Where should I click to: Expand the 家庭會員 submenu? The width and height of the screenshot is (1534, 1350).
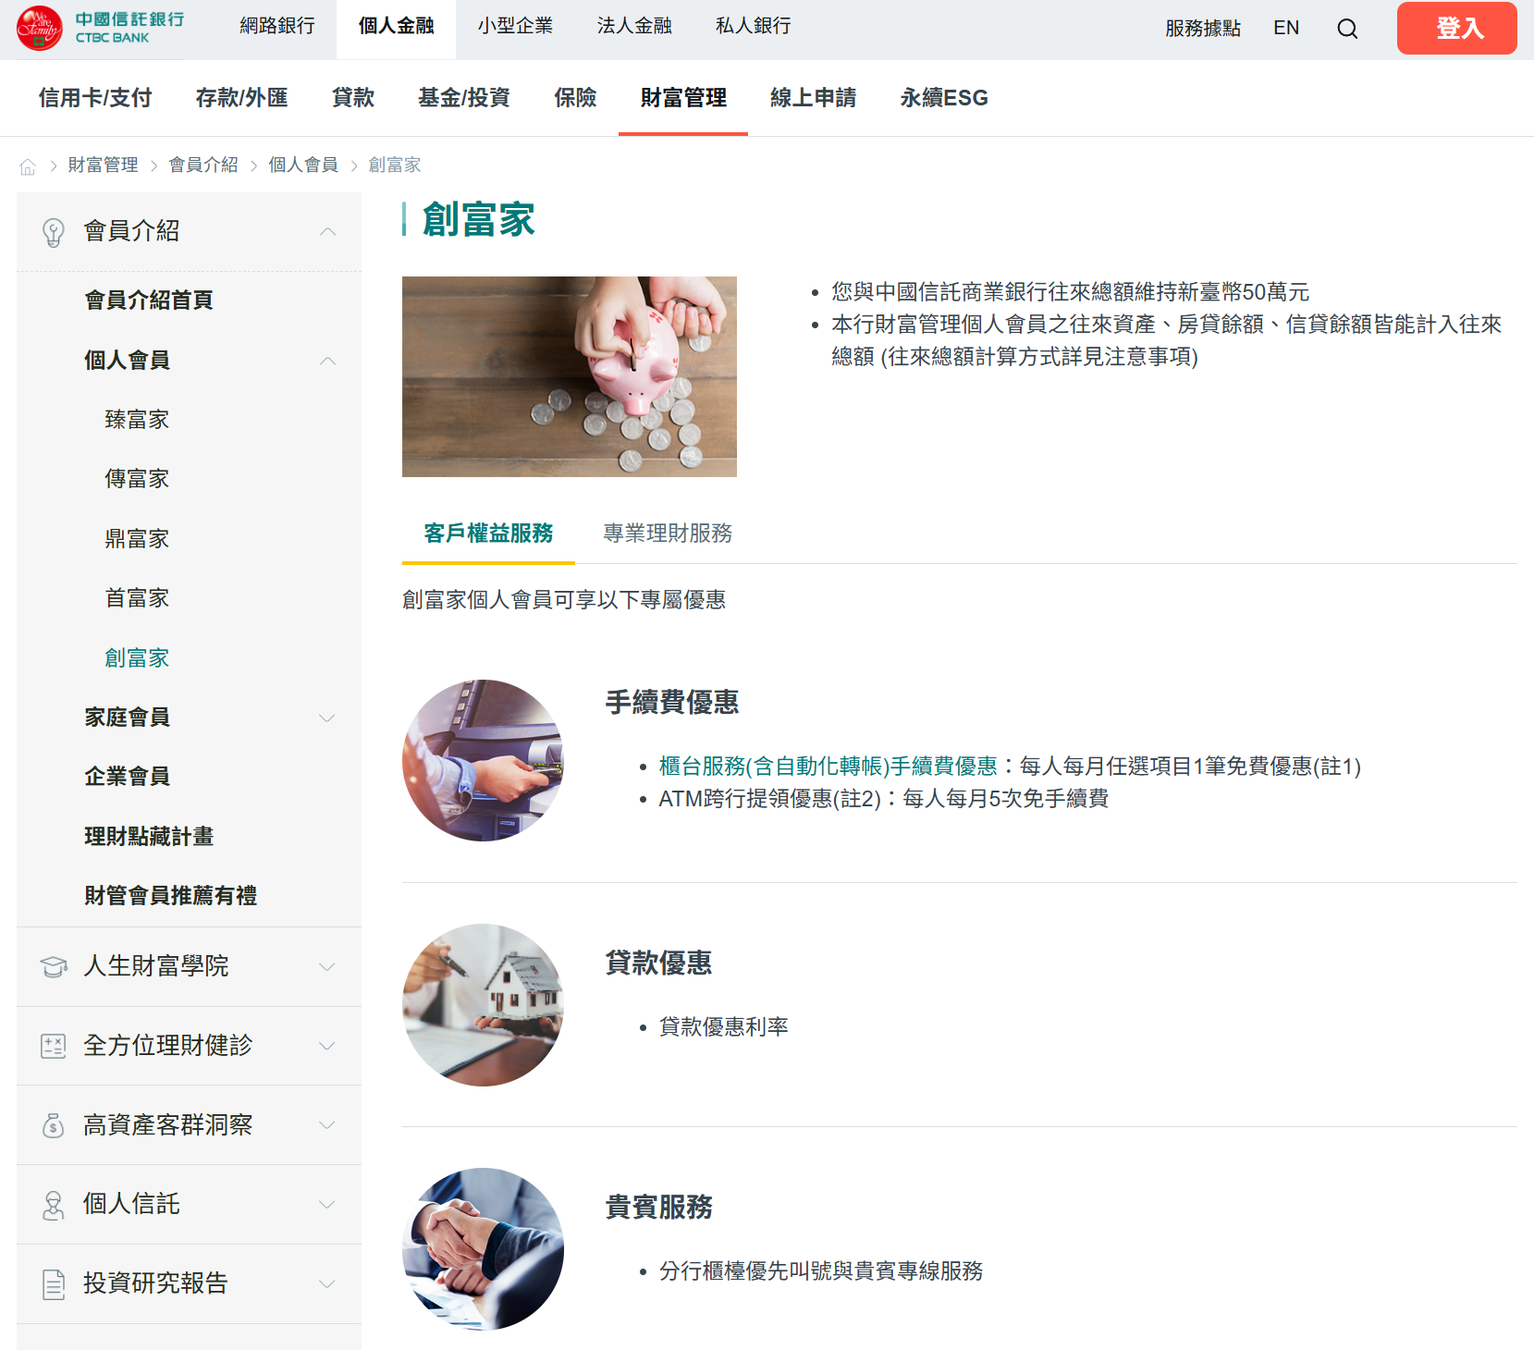[x=327, y=717]
